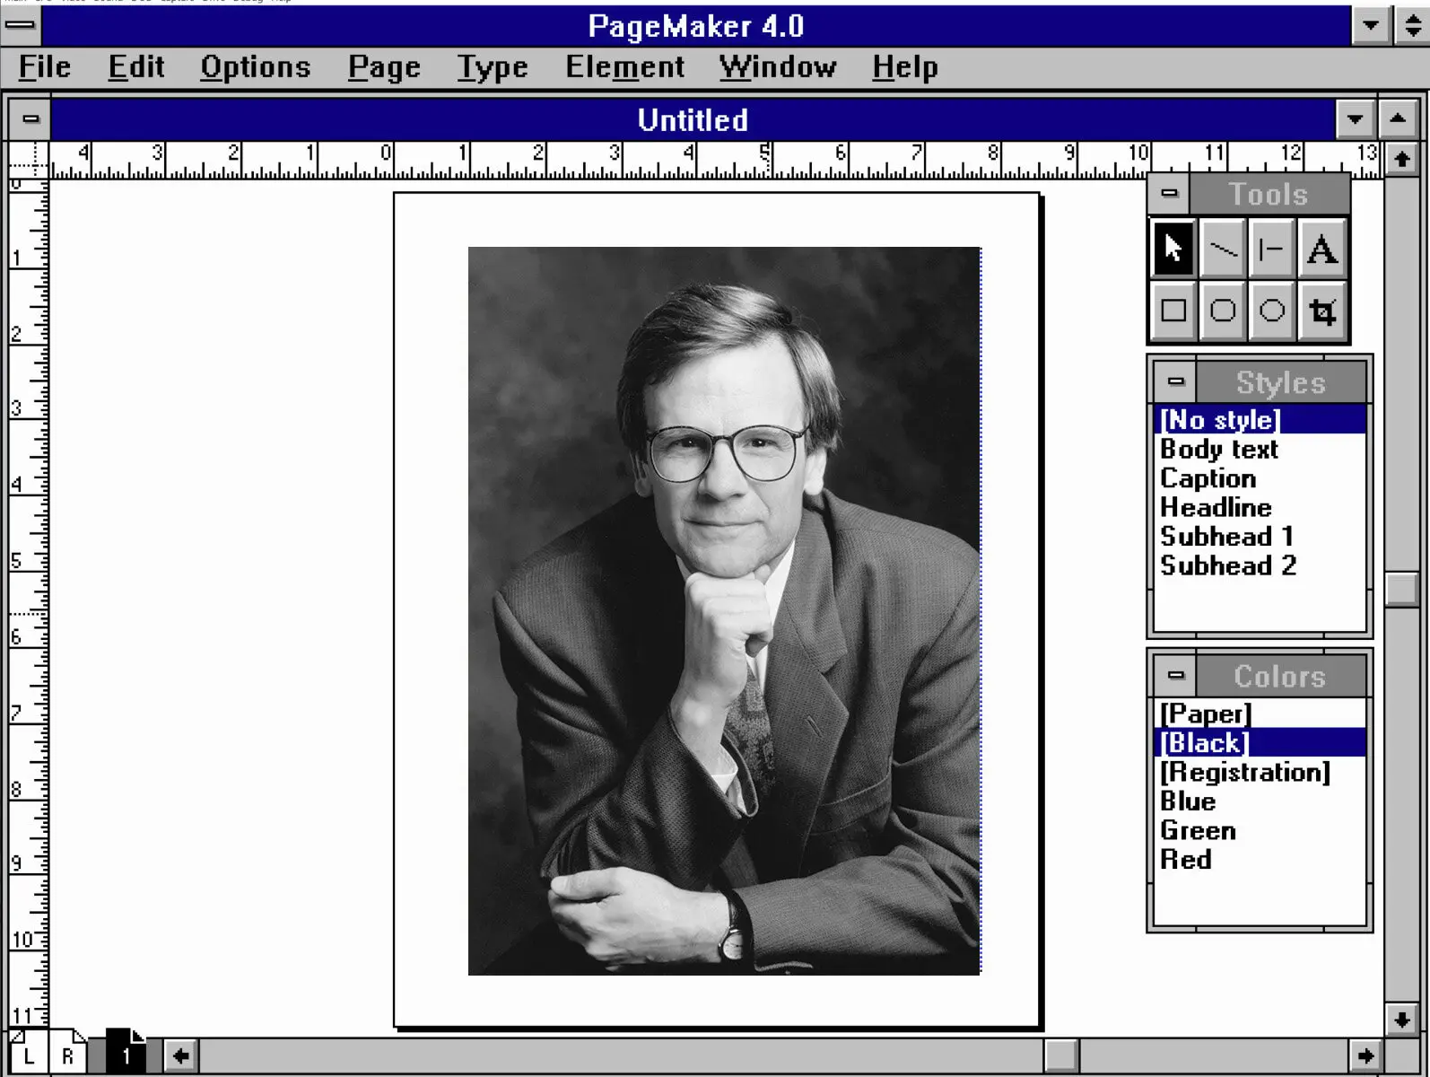Screen dimensions: 1430x1077
Task: Click the vertical scrollbar down arrow
Action: [1401, 1019]
